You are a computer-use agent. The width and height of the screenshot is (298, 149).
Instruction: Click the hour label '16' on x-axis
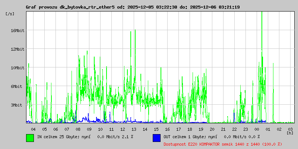[x=167, y=129]
